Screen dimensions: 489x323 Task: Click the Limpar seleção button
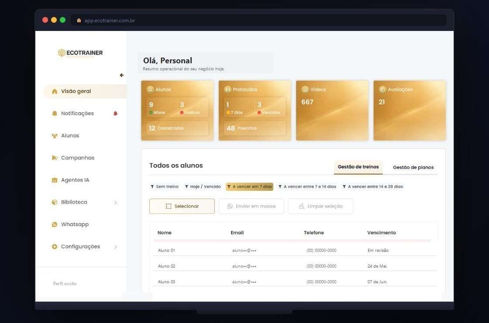(320, 206)
